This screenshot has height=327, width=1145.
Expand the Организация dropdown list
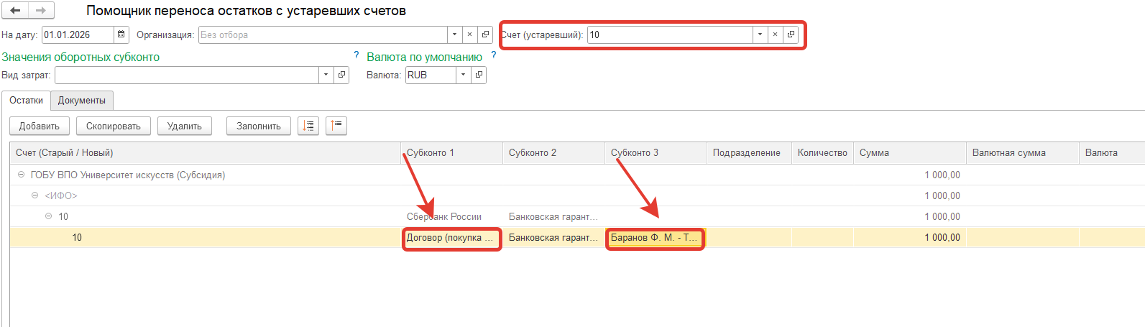(454, 34)
